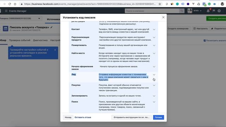Open the WWA account dropdown

[197, 11]
